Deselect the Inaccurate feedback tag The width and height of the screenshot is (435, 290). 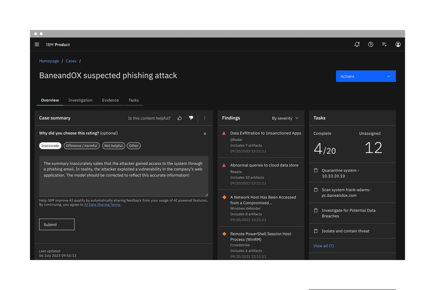50,146
